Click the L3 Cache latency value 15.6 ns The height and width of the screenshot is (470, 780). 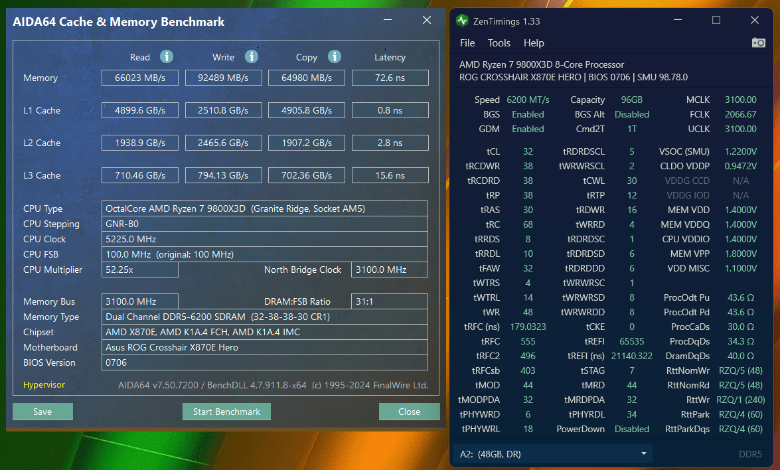point(390,175)
